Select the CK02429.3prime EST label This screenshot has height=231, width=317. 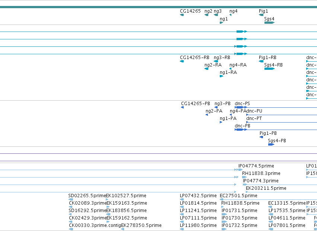[x=88, y=218]
